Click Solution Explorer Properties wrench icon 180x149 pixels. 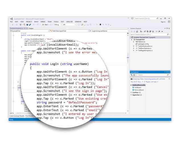coord(159,31)
